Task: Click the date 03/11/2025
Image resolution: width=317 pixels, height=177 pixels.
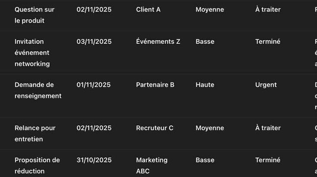Action: pyautogui.click(x=94, y=42)
